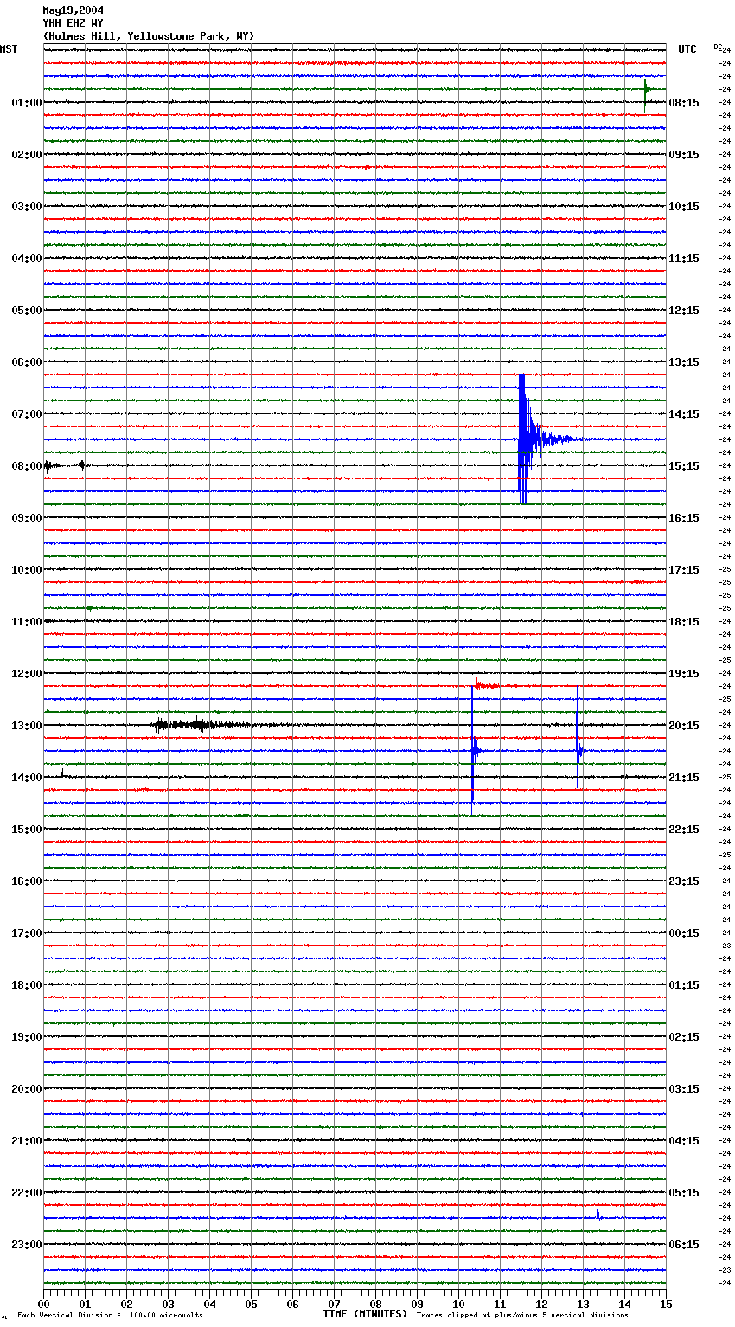Select the "06:00" MST row label
Viewport: 735px width, 1327px height.
(x=27, y=362)
